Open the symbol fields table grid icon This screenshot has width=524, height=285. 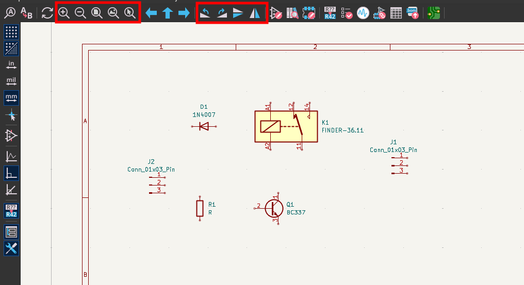pos(396,13)
